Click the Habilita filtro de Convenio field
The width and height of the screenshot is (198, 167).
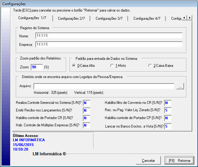(x=168, y=103)
